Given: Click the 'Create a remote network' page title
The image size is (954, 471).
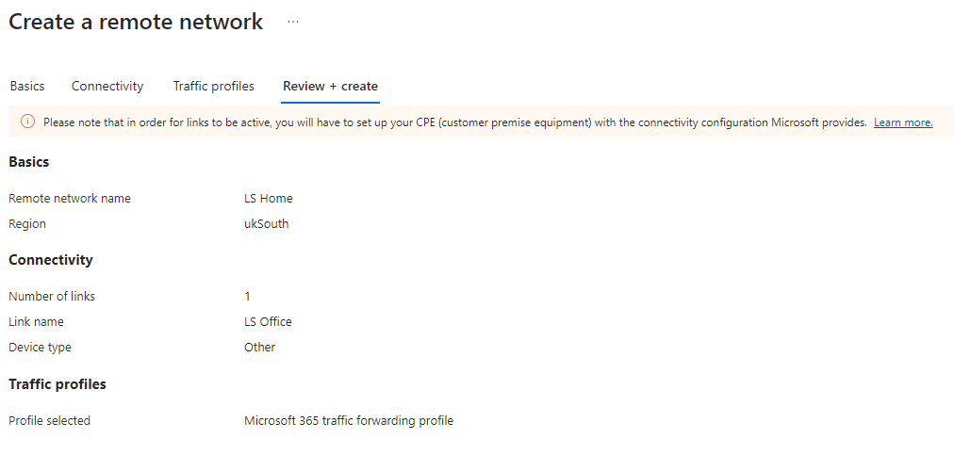Looking at the screenshot, I should click(x=136, y=22).
